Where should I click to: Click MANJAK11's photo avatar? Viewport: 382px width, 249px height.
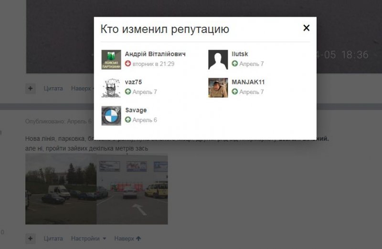tap(218, 88)
